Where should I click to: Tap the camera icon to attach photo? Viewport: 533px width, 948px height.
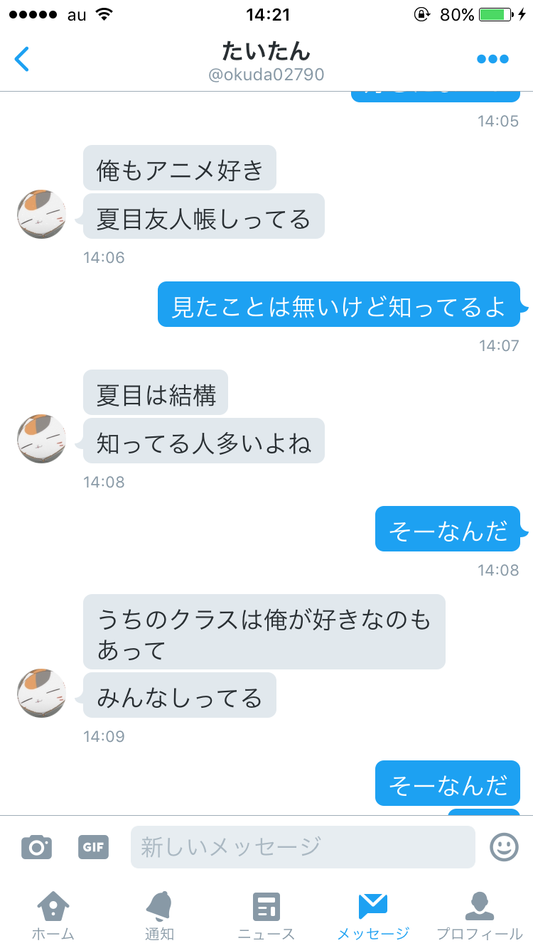(36, 847)
